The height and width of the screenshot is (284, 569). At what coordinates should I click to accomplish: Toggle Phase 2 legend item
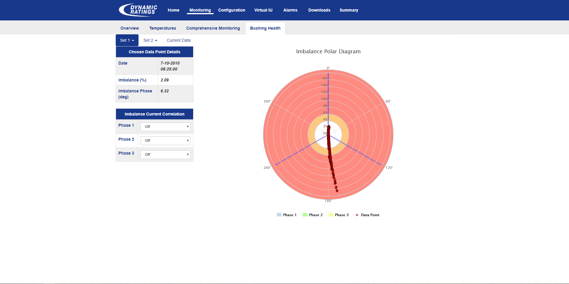(312, 215)
